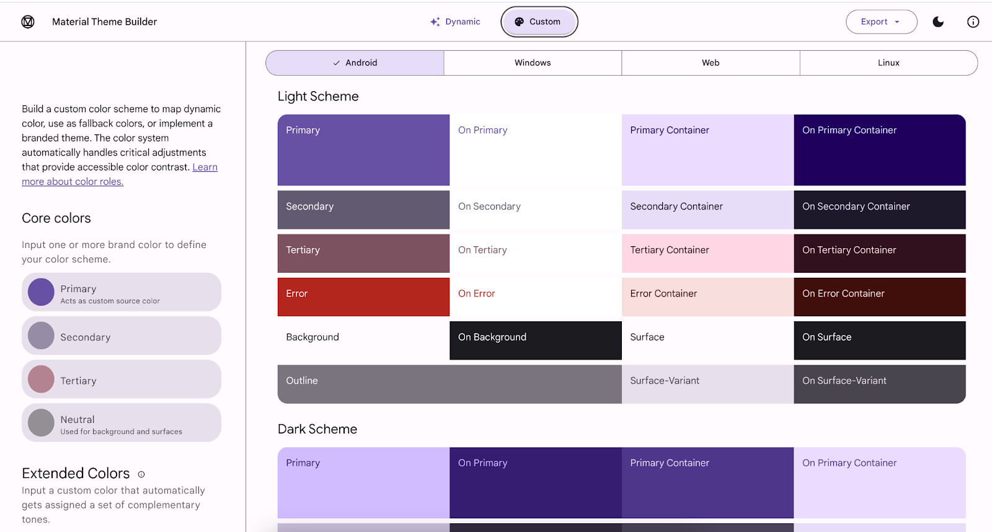The width and height of the screenshot is (992, 532).
Task: Open the Export dropdown menu
Action: tap(880, 22)
